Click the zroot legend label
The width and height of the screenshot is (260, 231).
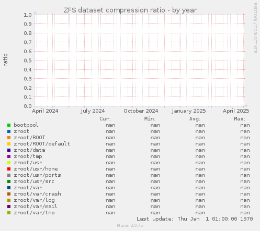pos(21,131)
